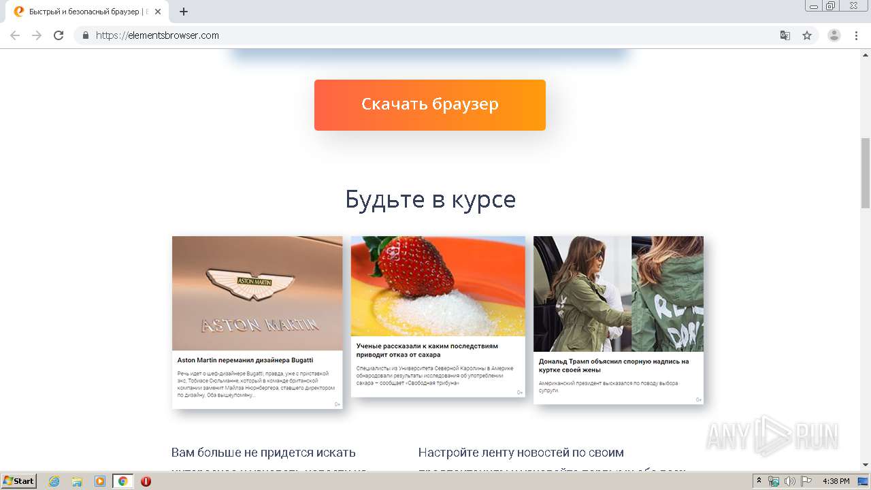The height and width of the screenshot is (490, 871).
Task: Open a new tab with plus button
Action: [x=184, y=12]
